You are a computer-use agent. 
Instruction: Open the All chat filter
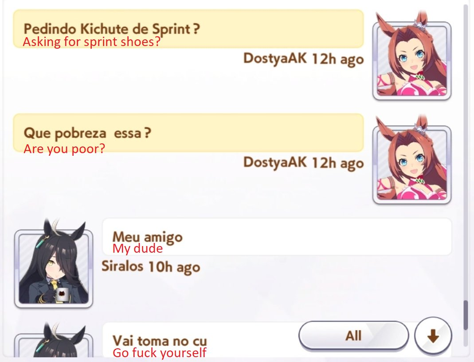pyautogui.click(x=353, y=335)
